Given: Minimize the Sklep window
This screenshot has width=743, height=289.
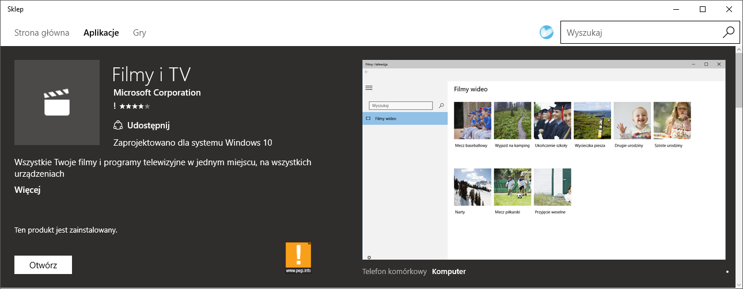Looking at the screenshot, I should (x=676, y=9).
